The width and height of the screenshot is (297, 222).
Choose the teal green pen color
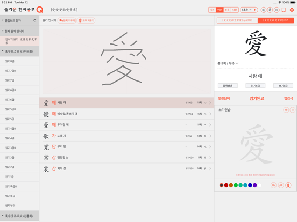[241, 185]
